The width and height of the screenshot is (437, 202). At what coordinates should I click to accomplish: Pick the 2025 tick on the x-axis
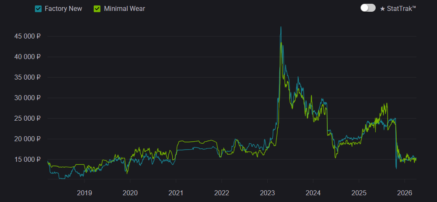(358, 193)
